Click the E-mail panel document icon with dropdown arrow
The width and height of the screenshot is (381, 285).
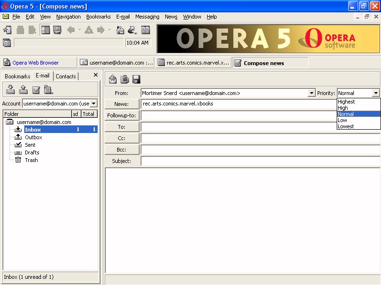coord(49,90)
